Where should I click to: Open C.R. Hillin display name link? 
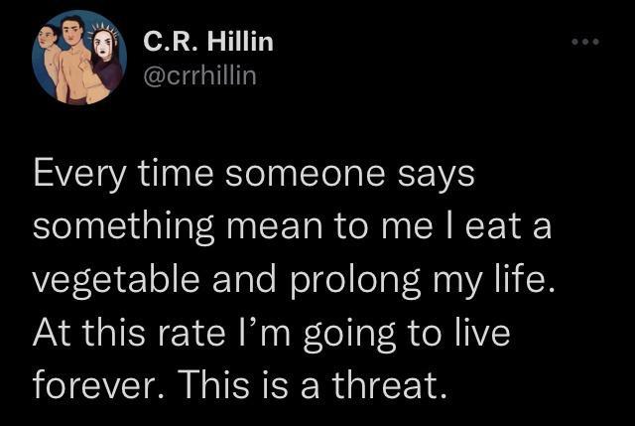coord(208,42)
